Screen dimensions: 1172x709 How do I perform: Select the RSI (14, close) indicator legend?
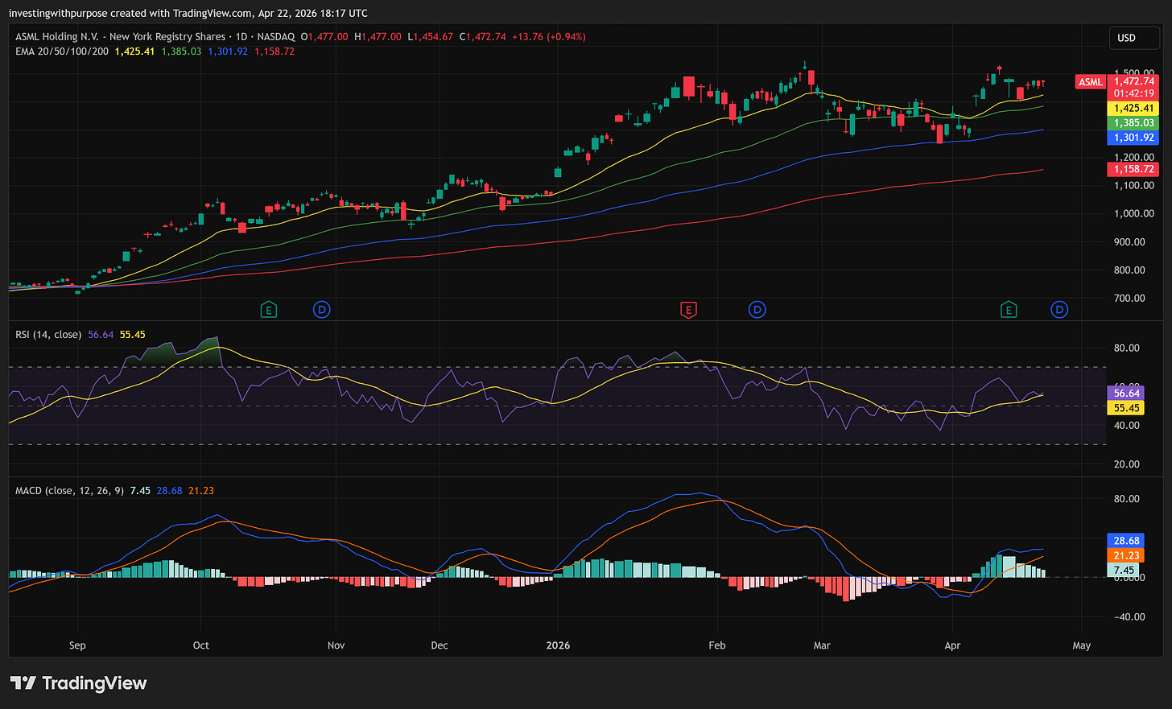(x=48, y=335)
